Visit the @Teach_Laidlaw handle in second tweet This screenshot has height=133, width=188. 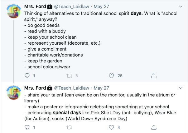pyautogui.click(x=72, y=88)
